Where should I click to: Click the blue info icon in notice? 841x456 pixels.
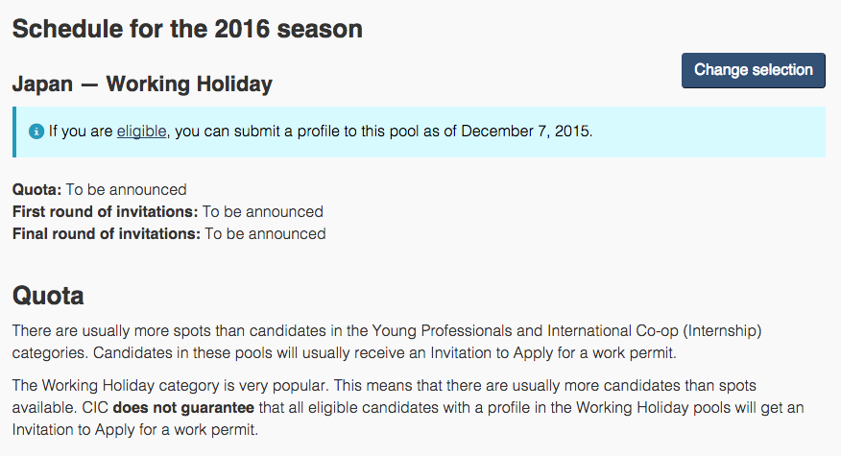coord(36,132)
